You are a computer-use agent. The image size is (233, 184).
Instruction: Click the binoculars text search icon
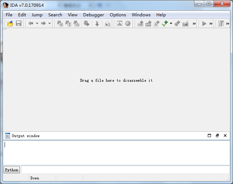coord(68,23)
